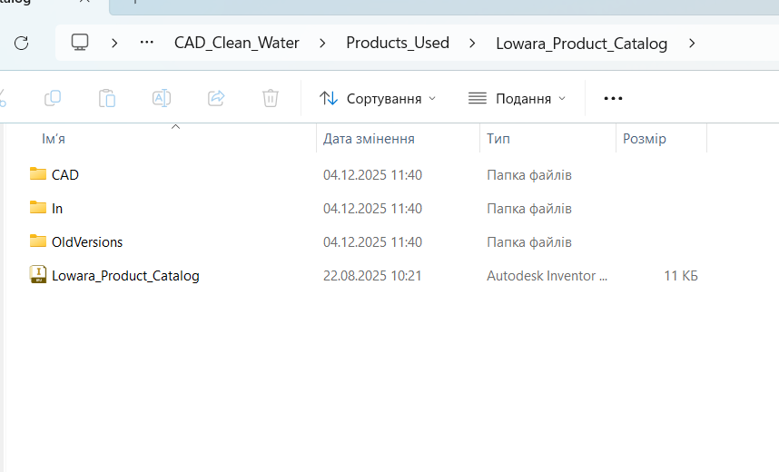Click the Delete trash icon

pos(271,98)
